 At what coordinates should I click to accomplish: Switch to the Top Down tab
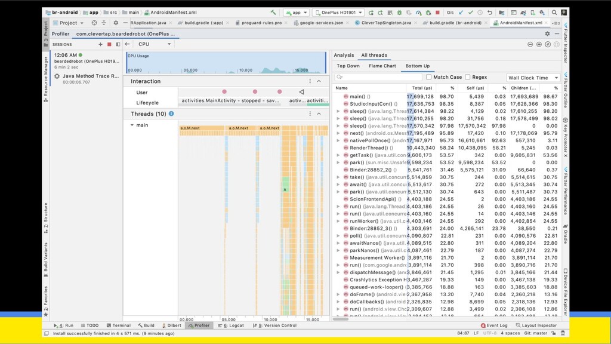point(348,66)
